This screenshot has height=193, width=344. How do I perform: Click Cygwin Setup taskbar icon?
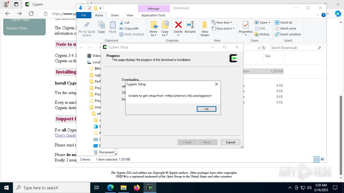coord(150,188)
